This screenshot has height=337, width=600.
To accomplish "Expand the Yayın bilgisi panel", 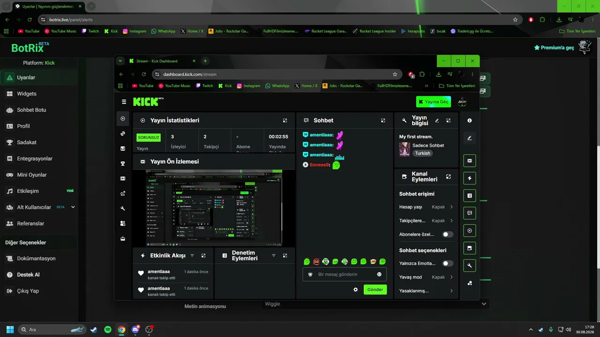I will (449, 120).
